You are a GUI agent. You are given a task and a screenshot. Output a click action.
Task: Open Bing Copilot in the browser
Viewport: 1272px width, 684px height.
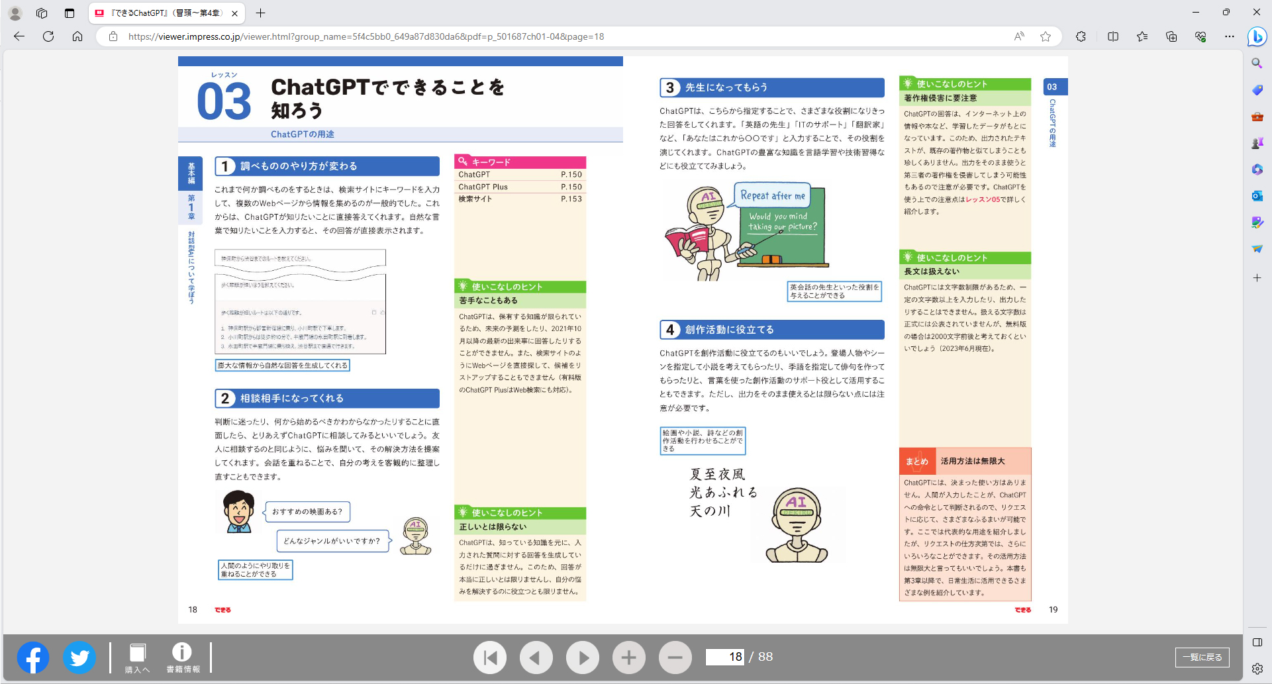(x=1257, y=37)
